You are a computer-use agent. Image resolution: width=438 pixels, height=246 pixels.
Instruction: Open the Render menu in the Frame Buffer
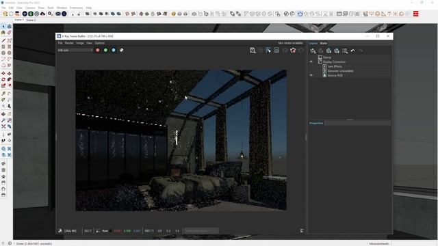[x=69, y=43]
